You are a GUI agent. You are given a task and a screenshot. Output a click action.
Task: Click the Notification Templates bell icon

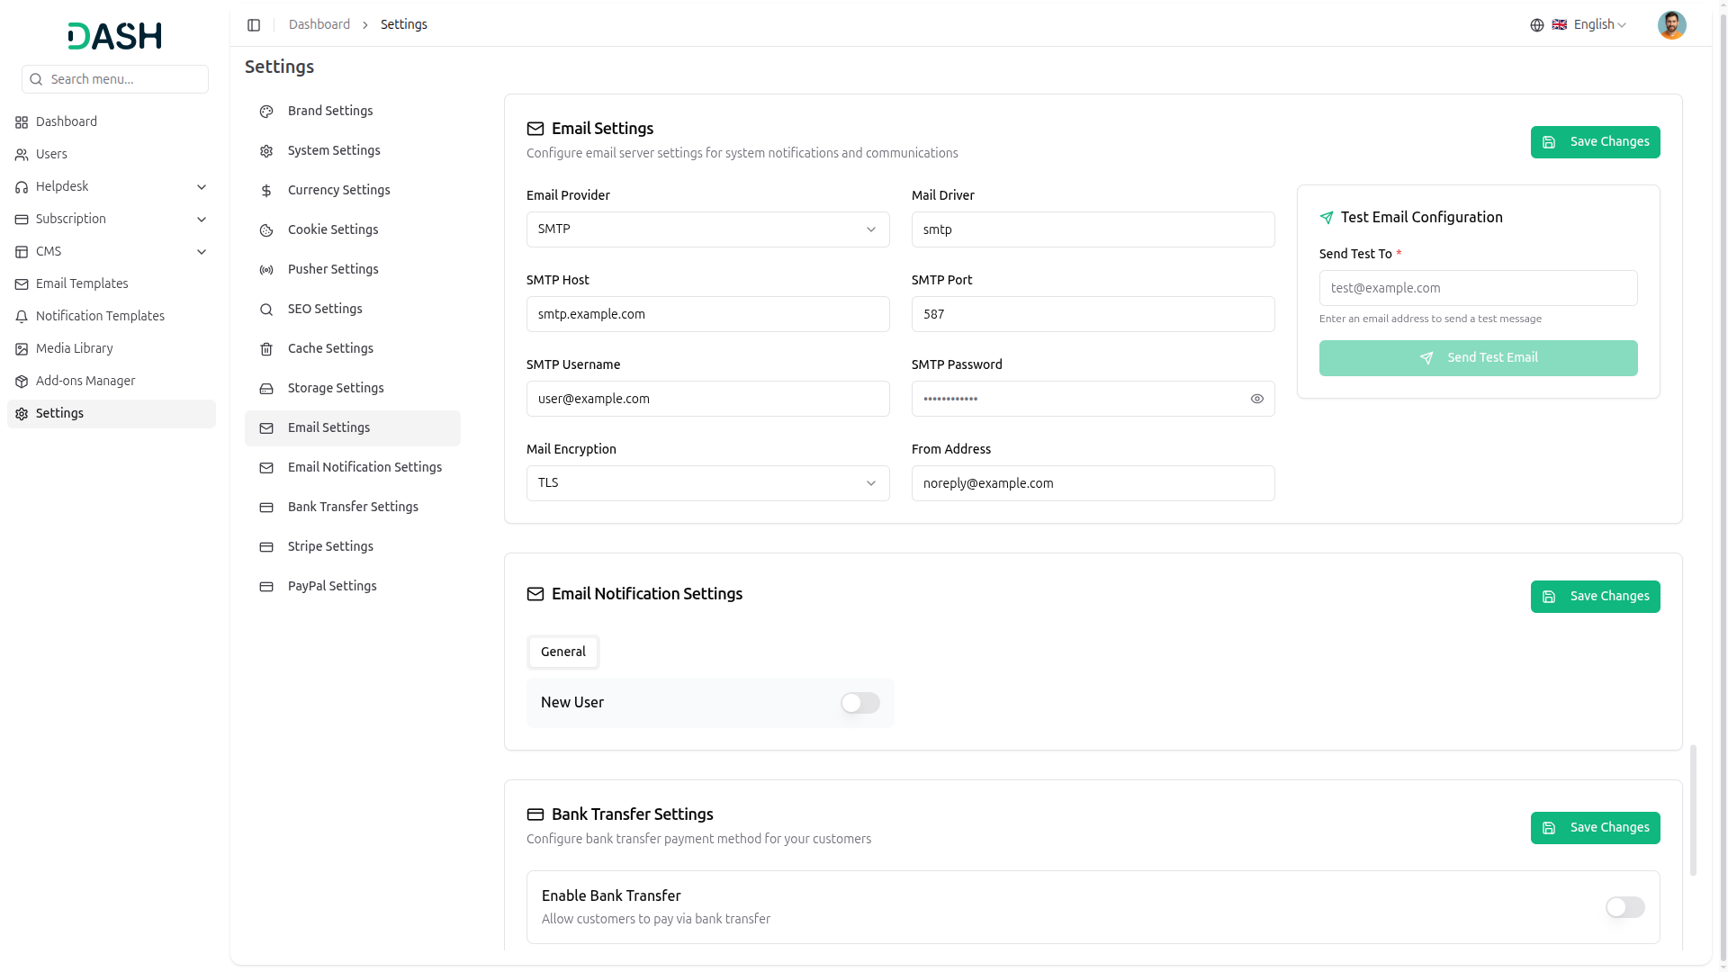coord(22,317)
